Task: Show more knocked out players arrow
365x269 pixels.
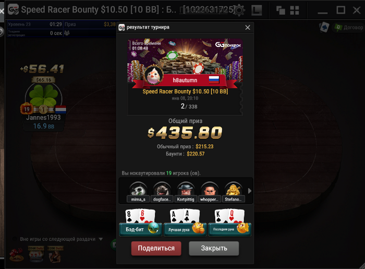Action: point(250,191)
